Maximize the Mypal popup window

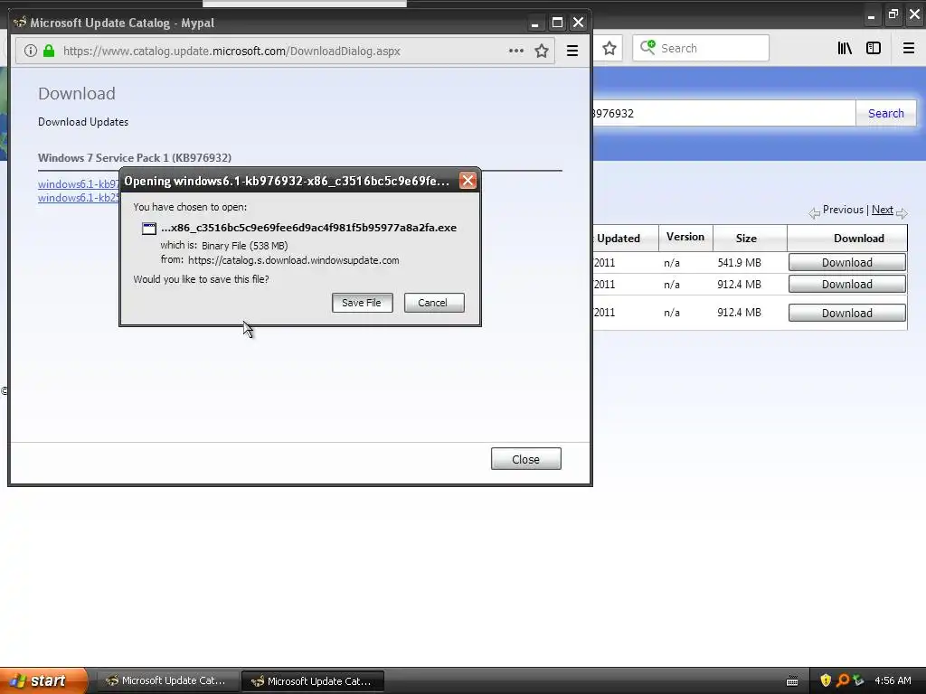tap(557, 23)
